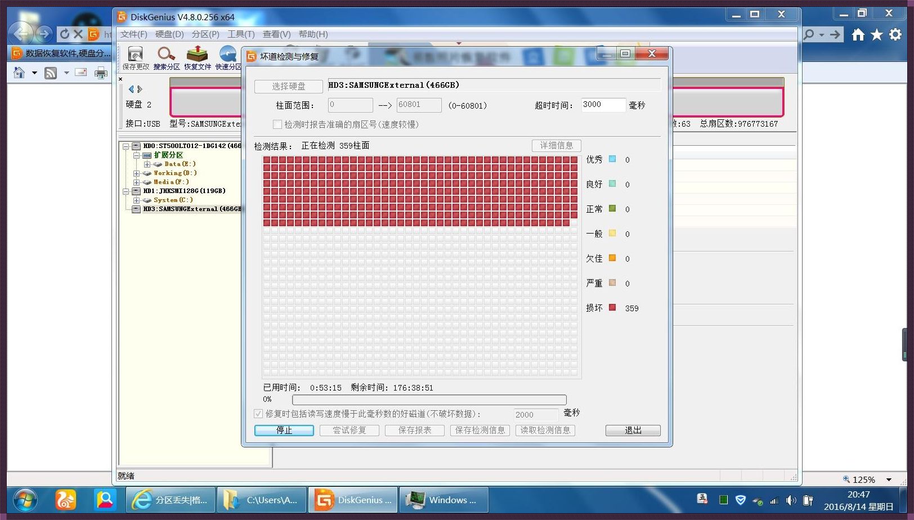Click the 退出 button

[633, 430]
